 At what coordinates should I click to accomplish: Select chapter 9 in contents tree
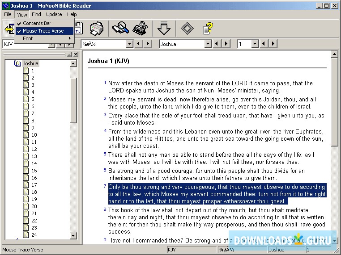[x=33, y=128]
